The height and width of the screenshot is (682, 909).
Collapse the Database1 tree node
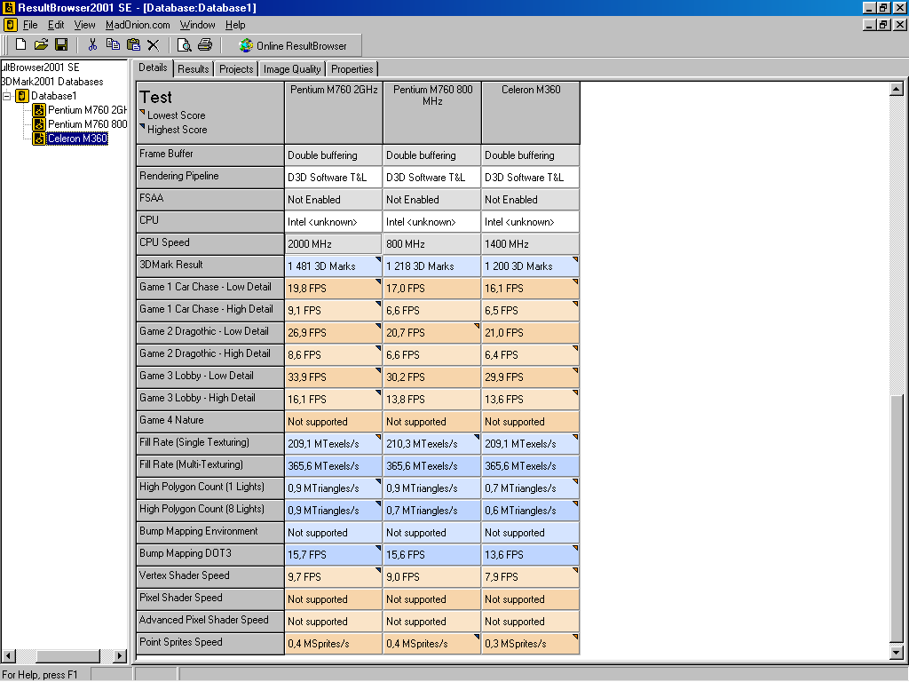pyautogui.click(x=7, y=96)
